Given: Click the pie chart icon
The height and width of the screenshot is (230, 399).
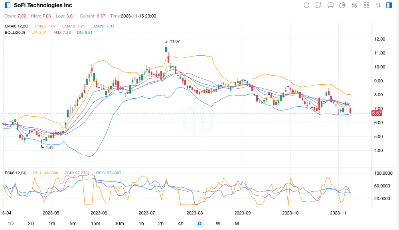Looking at the screenshot, I should (342, 5).
